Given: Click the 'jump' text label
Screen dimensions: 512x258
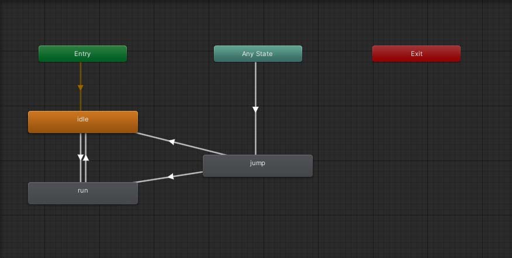Looking at the screenshot, I should pos(257,163).
